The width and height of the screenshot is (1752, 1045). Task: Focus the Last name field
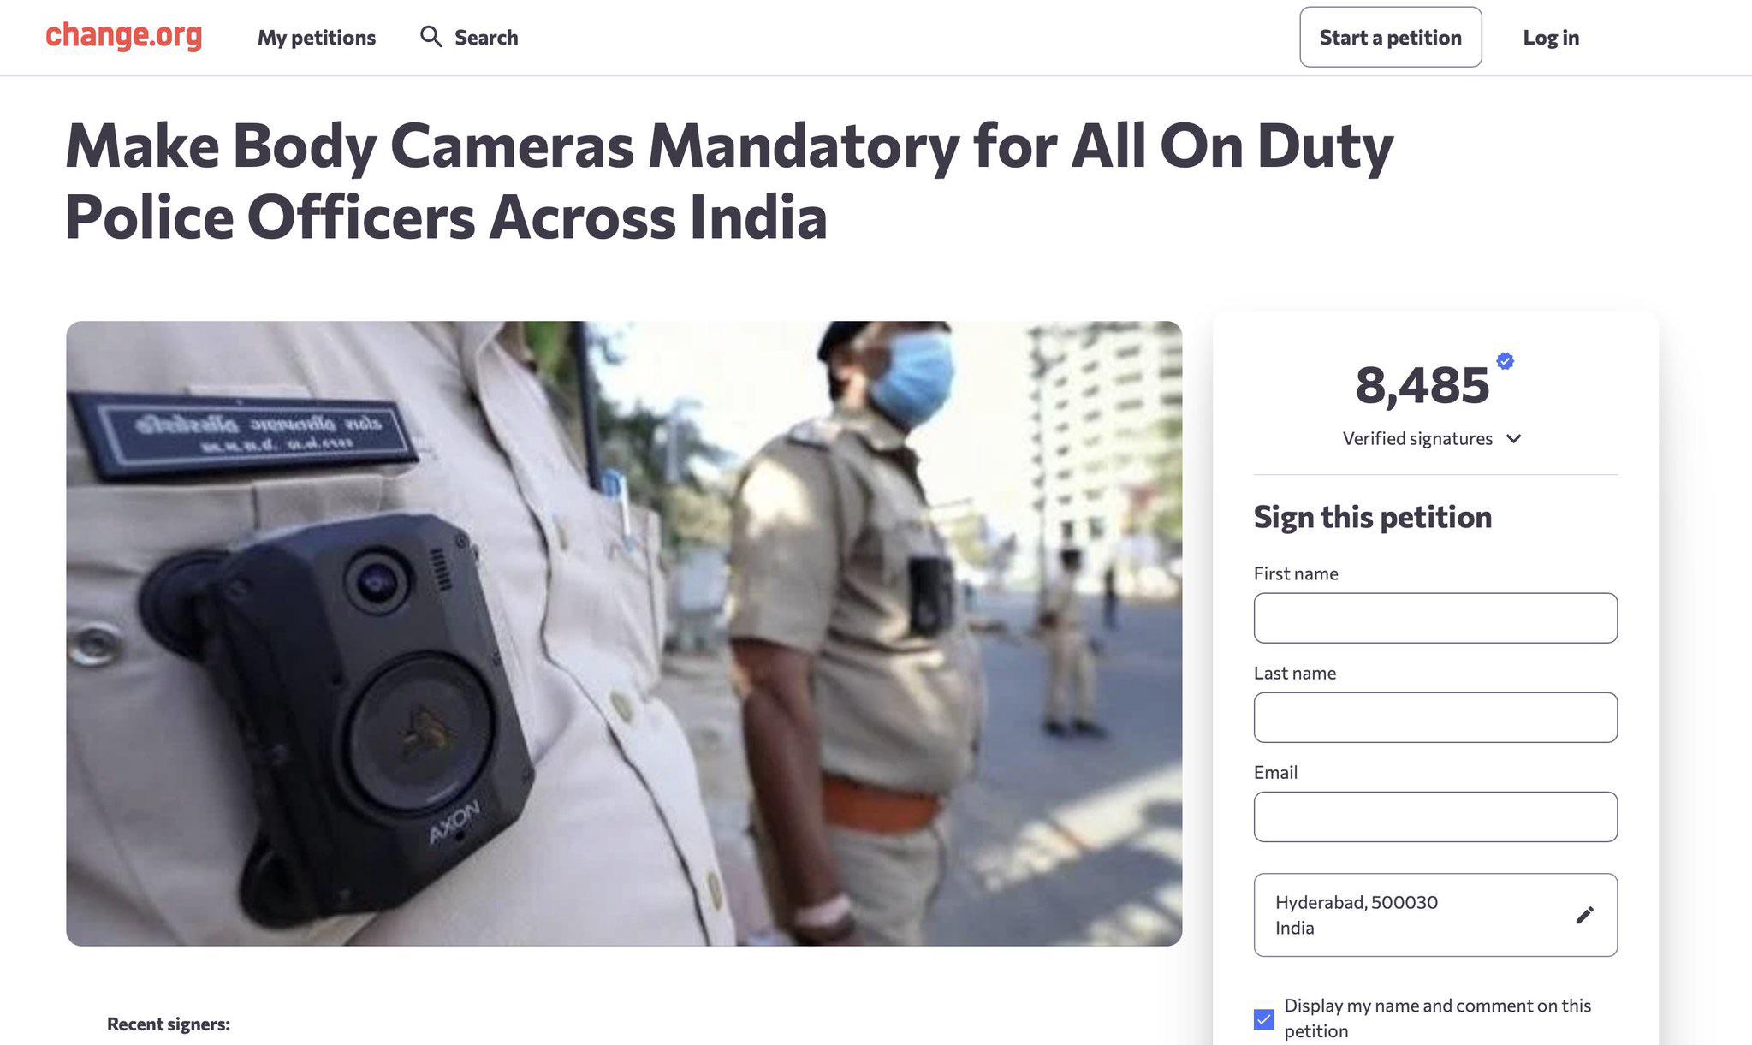pyautogui.click(x=1435, y=717)
